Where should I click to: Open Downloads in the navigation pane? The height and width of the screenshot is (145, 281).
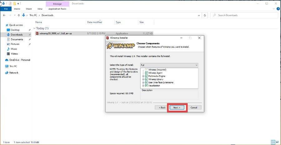tap(17, 35)
